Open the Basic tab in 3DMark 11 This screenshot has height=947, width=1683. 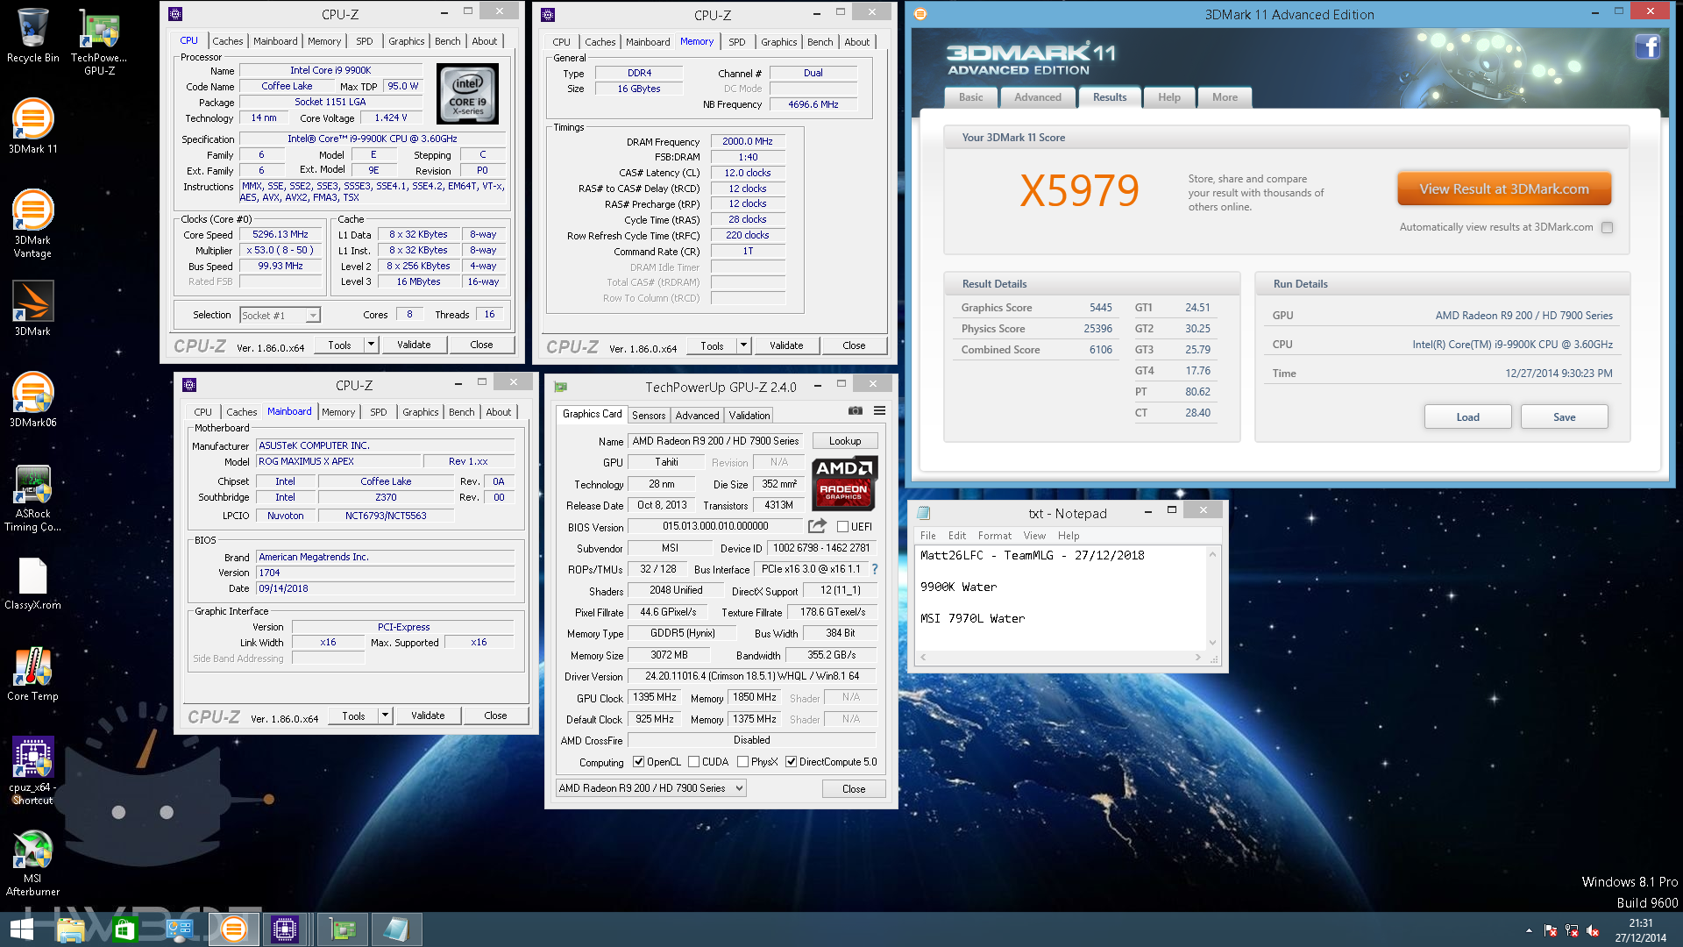971,97
